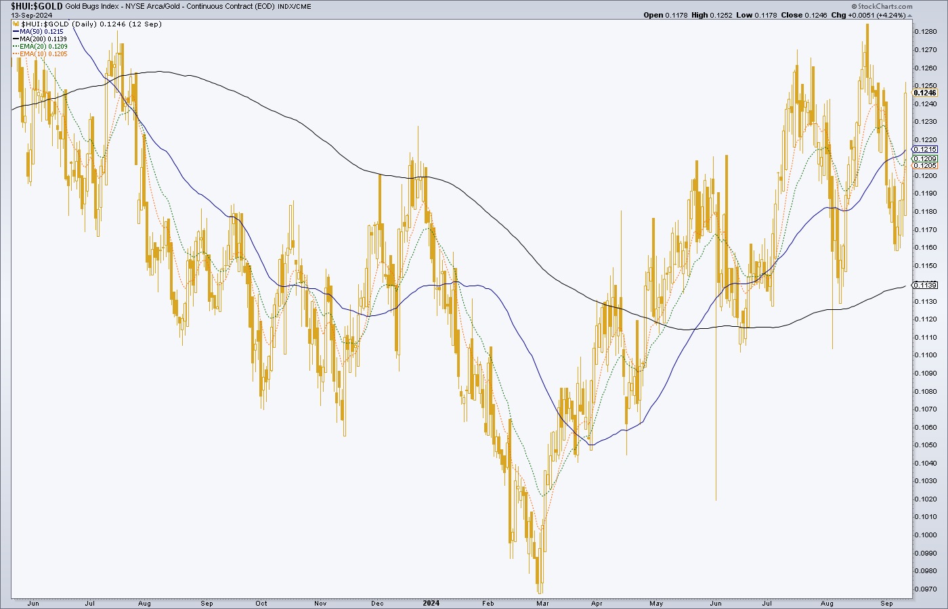
Task: Click the INDX/CME exchange label
Action: click(294, 7)
